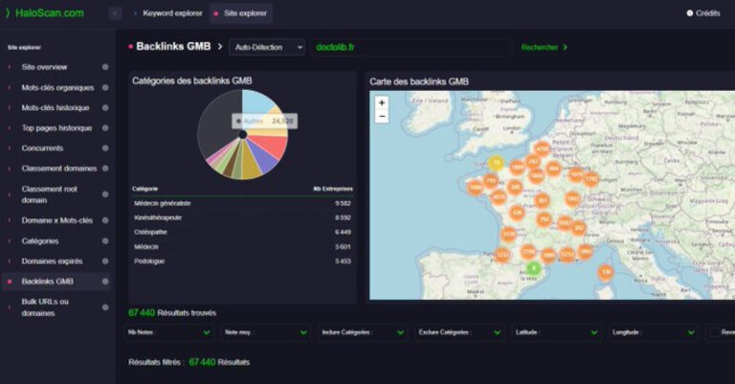This screenshot has height=384, width=735.
Task: Open the Exclure Catégories filter
Action: point(459,332)
